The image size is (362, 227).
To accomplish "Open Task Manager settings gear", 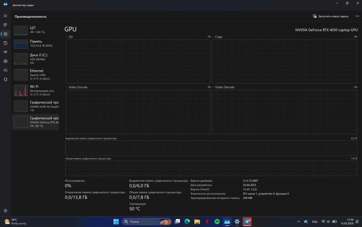I will click(x=5, y=211).
